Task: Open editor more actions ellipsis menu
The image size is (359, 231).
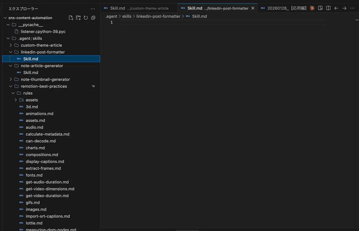Action: point(352,8)
